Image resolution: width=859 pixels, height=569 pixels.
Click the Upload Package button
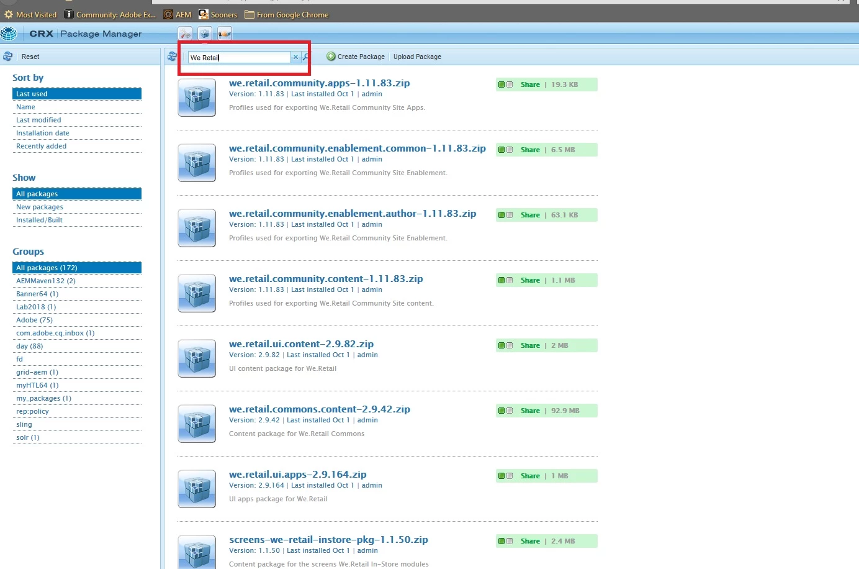[417, 57]
